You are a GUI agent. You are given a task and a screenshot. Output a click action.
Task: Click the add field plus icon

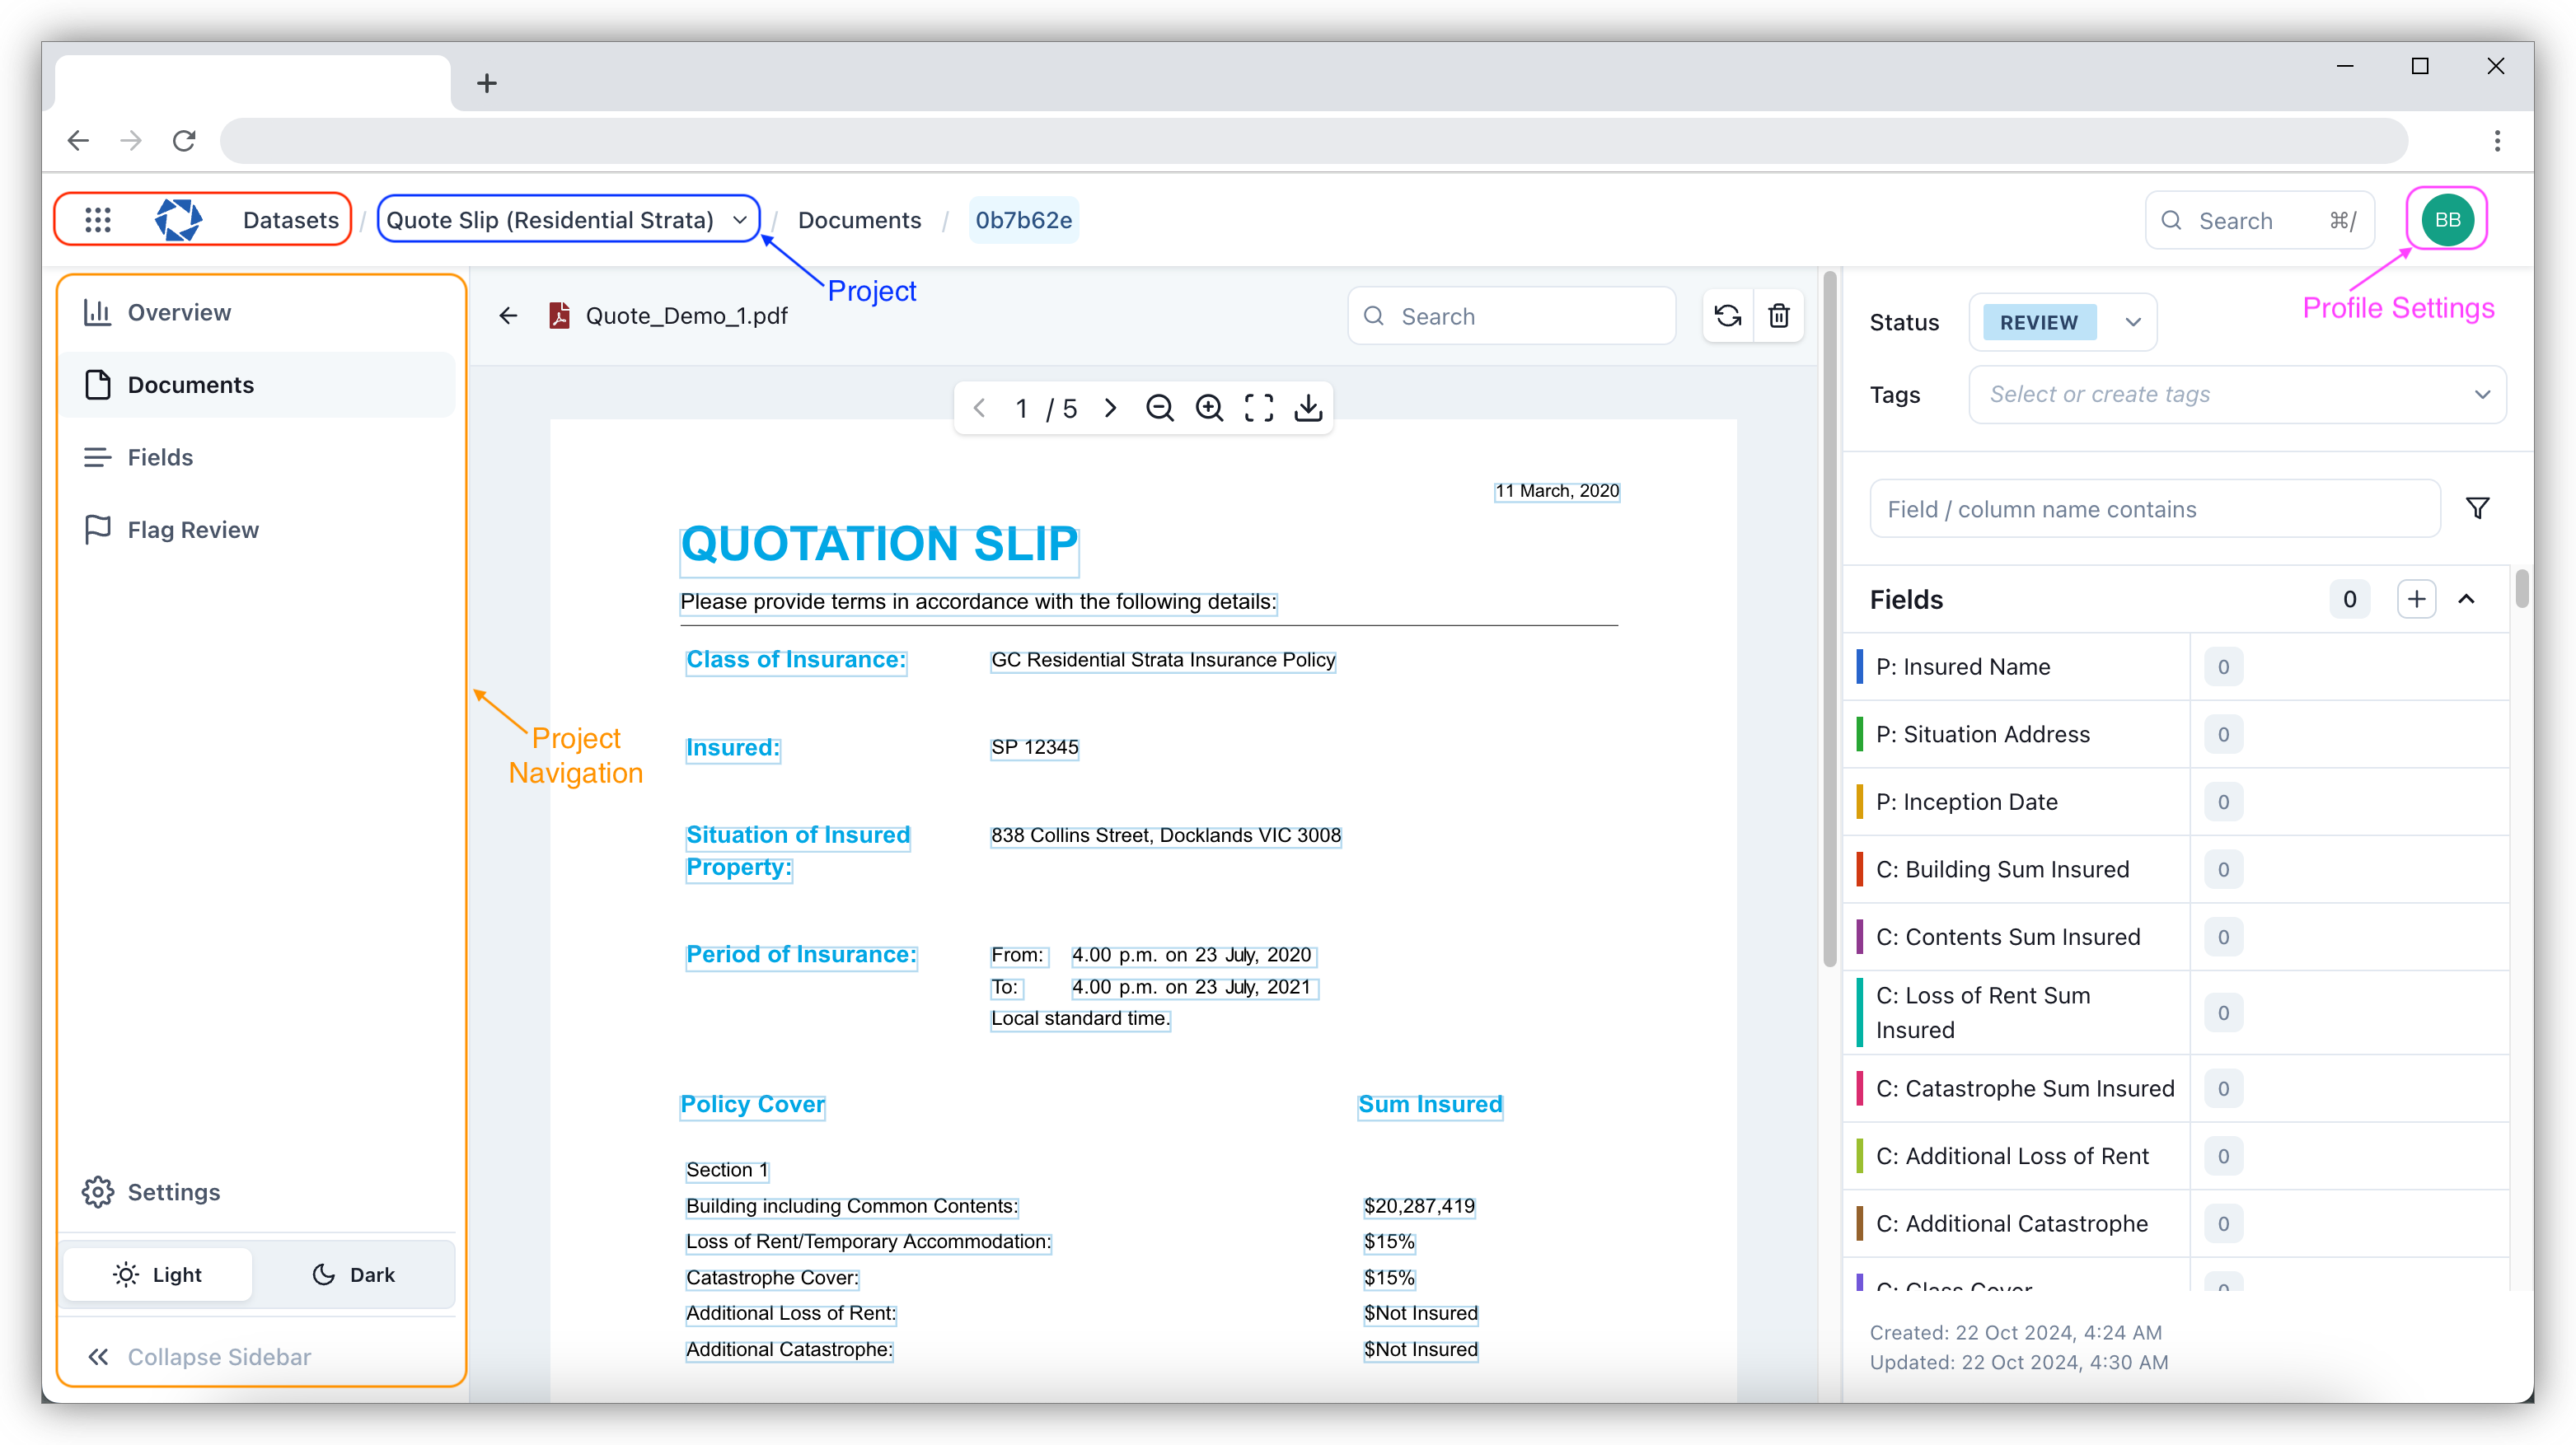(2415, 600)
